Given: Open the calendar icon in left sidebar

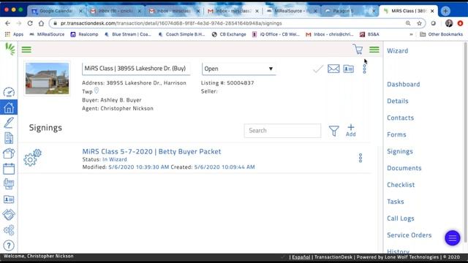Looking at the screenshot, I should pos(9,169).
